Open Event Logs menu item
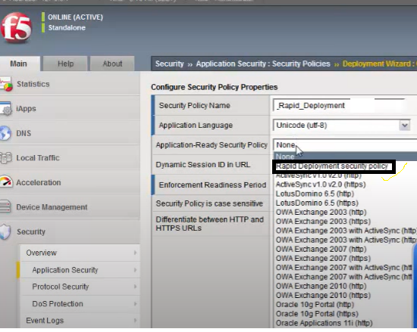Screen dimensions: 417x332 45,321
